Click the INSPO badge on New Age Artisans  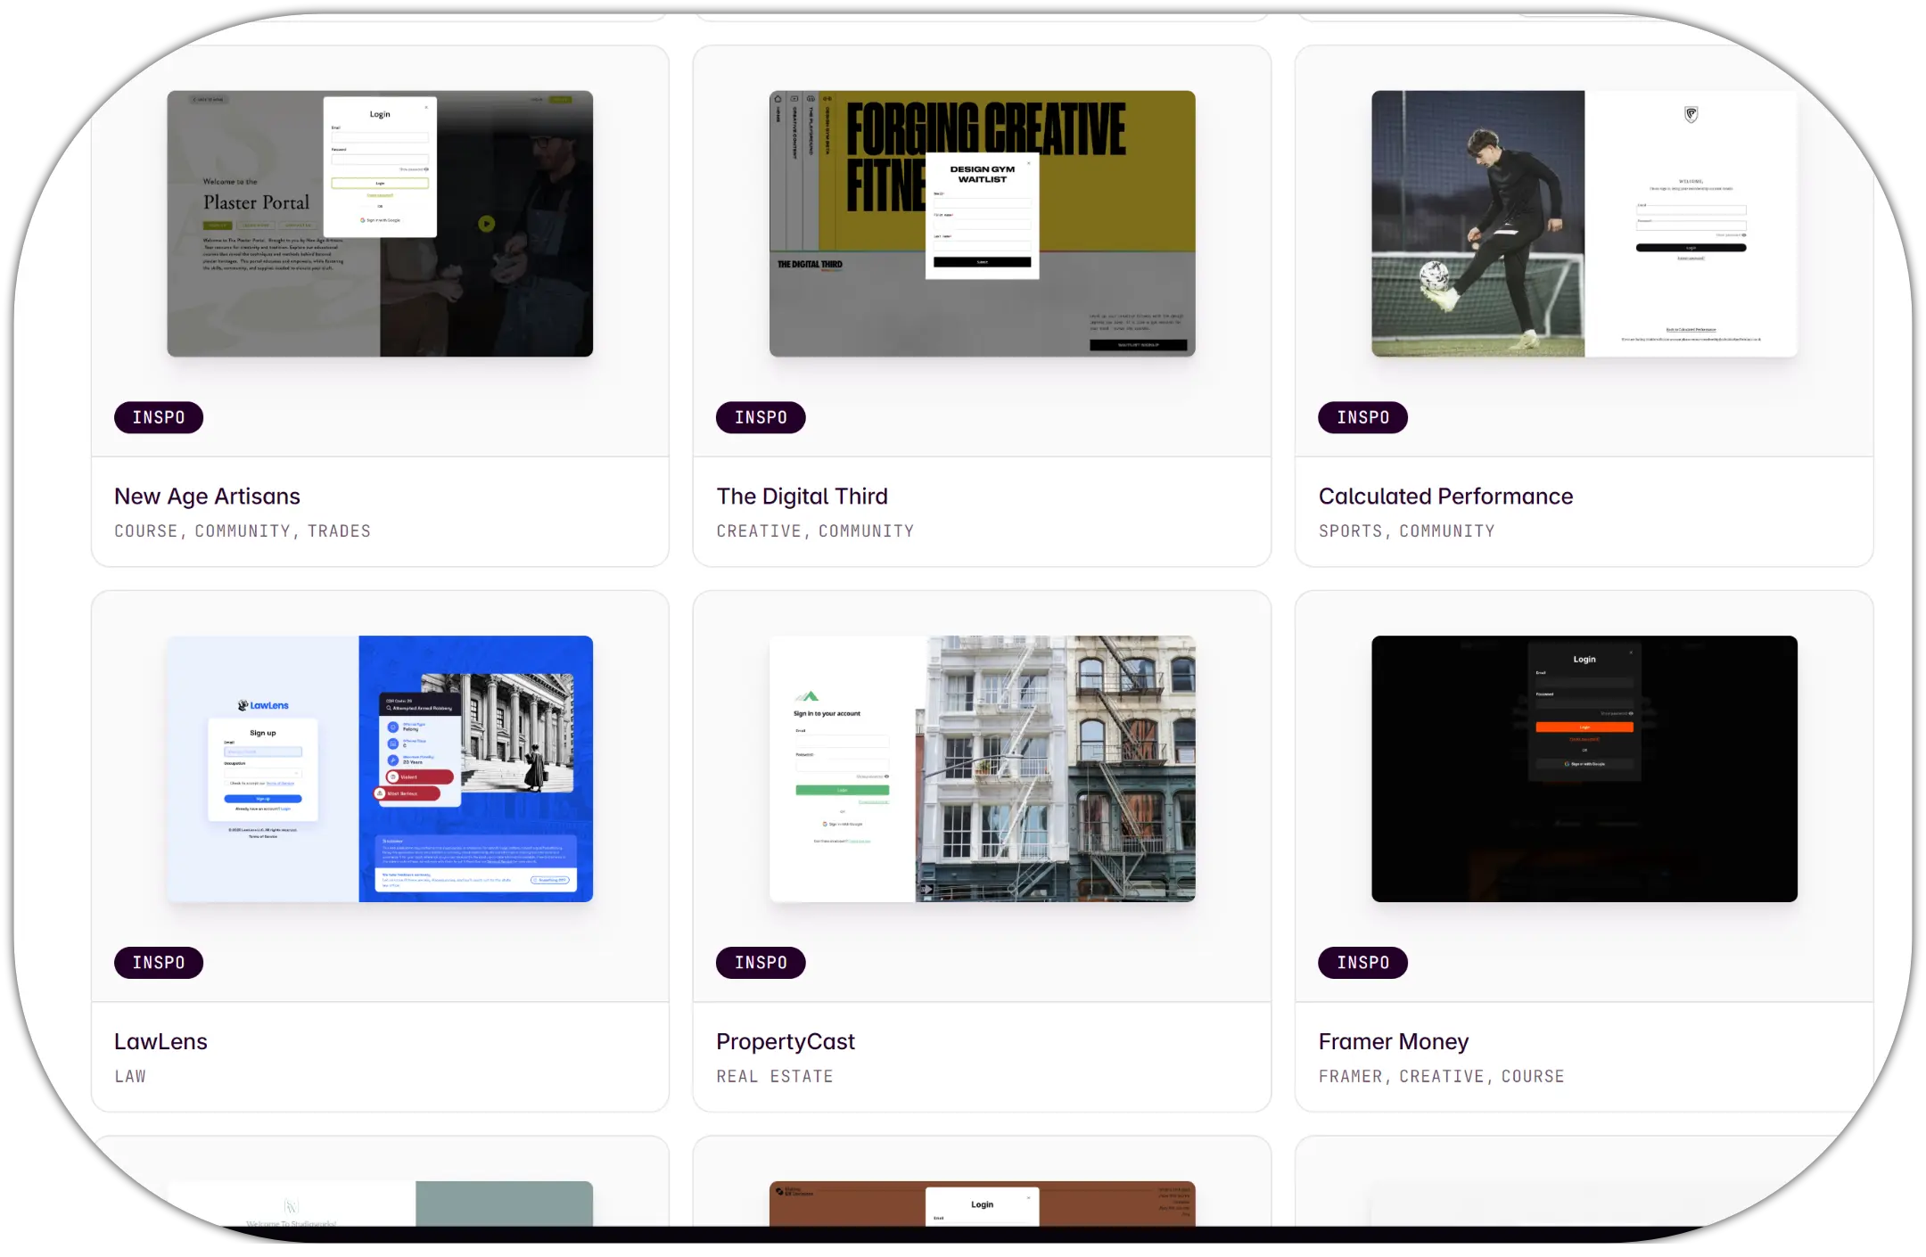coord(159,417)
